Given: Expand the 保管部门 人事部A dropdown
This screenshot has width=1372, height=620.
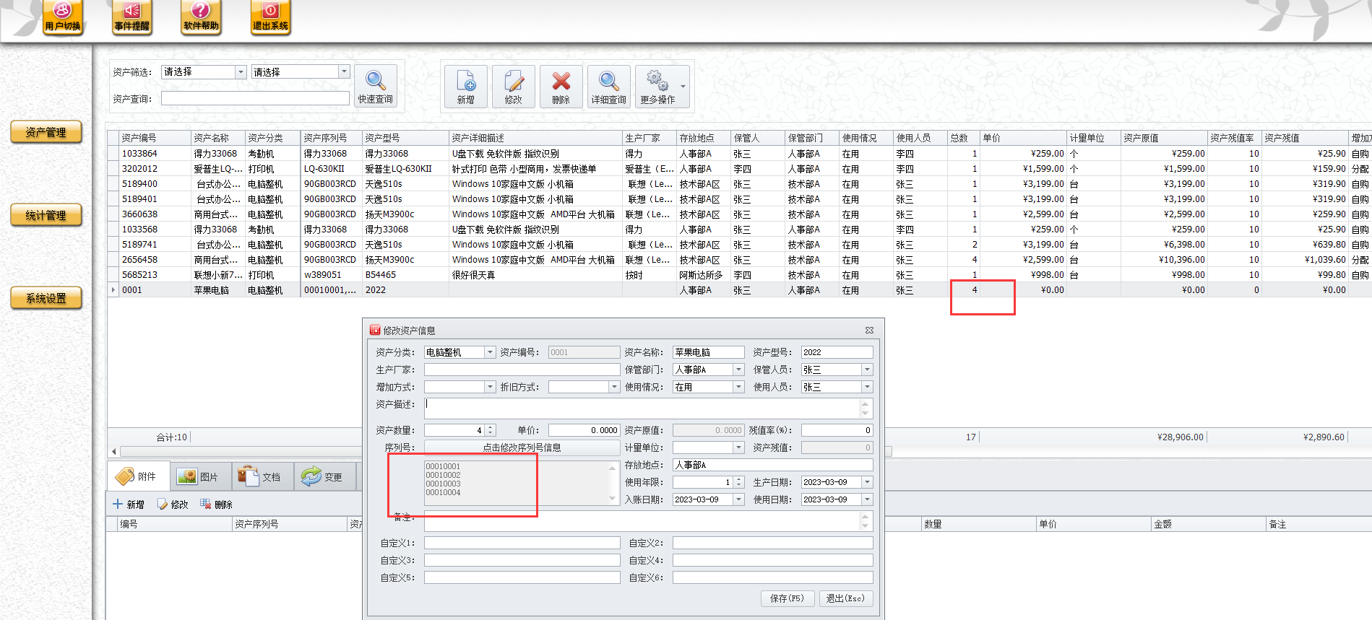Looking at the screenshot, I should pos(738,370).
